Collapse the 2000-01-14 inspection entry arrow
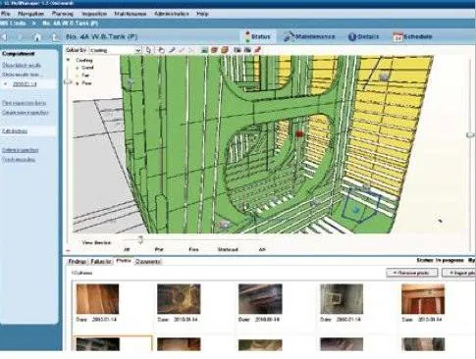This screenshot has height=359, width=476. 5,84
